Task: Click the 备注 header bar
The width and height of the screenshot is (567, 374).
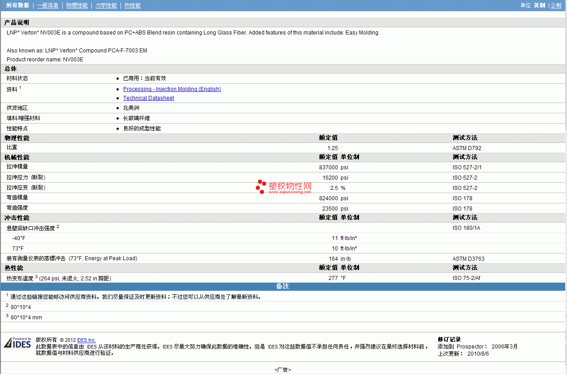Action: pos(283,286)
